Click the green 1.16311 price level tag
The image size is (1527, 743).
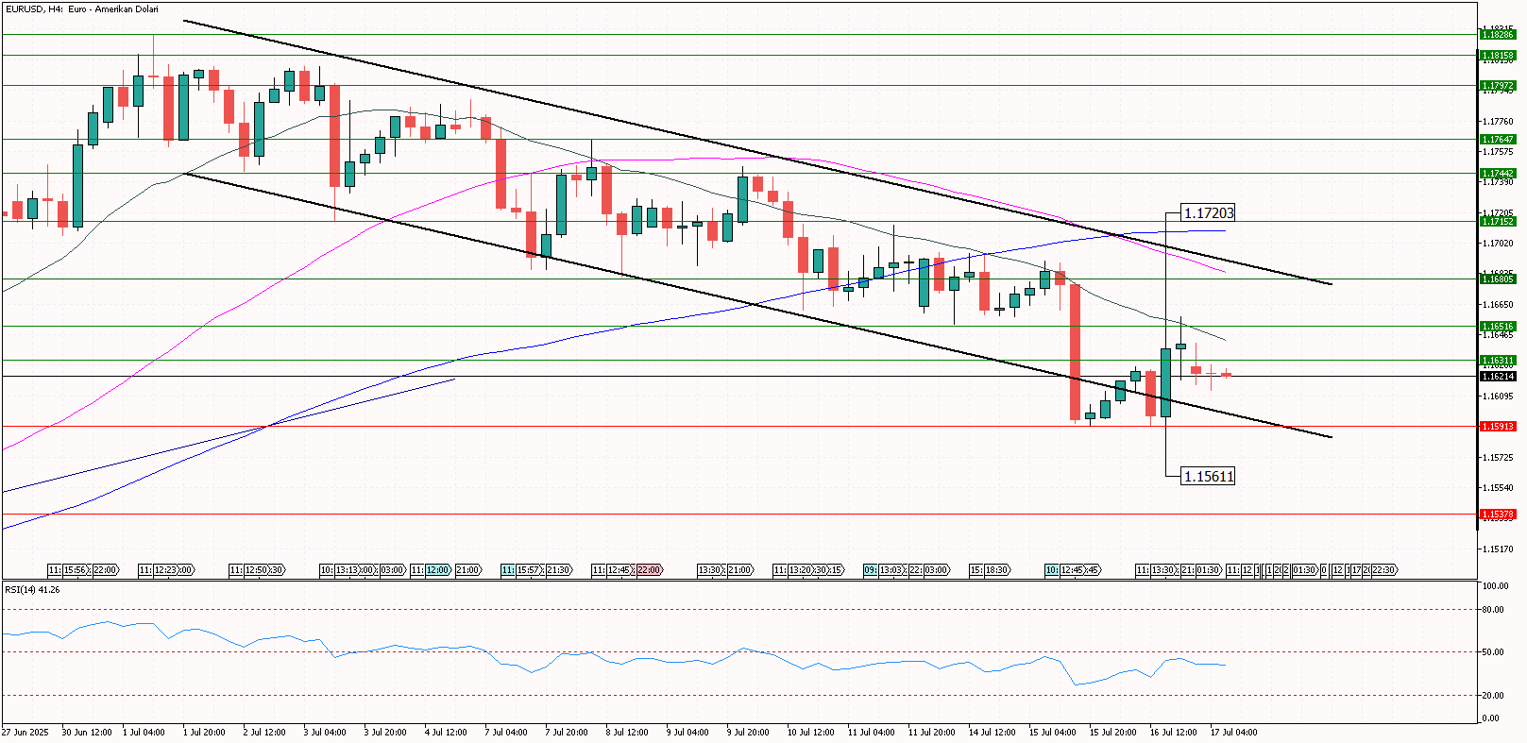[1498, 361]
